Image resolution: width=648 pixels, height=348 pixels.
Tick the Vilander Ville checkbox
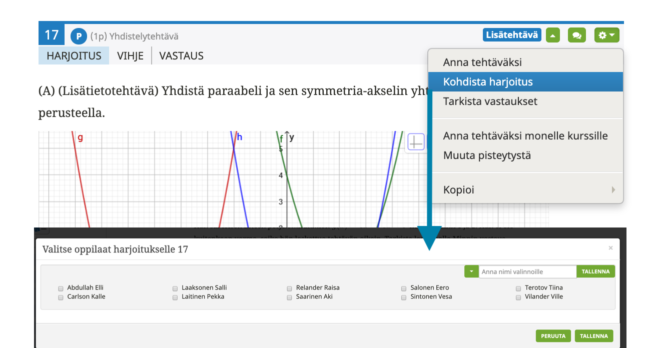[x=518, y=297]
